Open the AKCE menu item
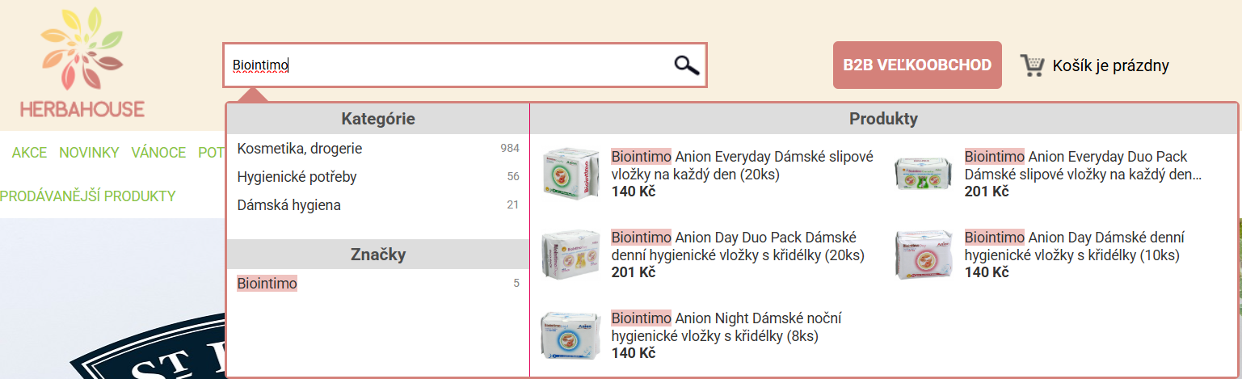 [x=29, y=153]
